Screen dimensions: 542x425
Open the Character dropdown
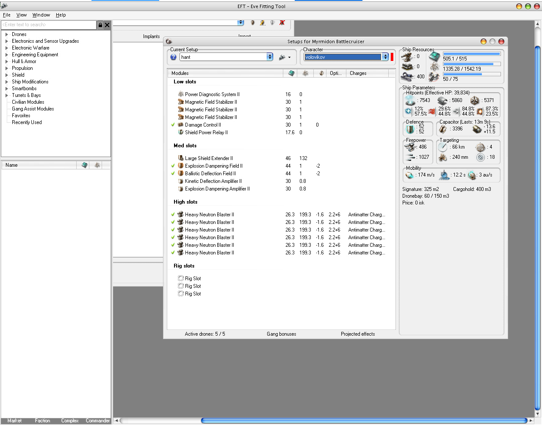(x=385, y=57)
